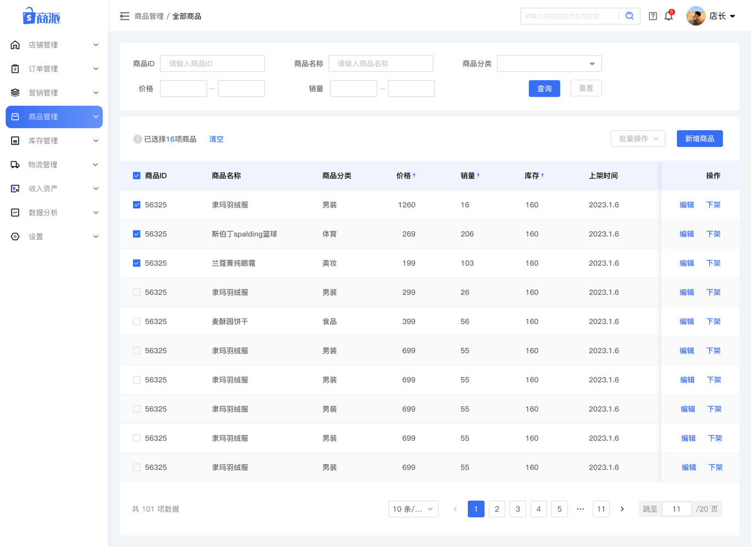Open the 批量操作 dropdown
751x547 pixels.
click(638, 139)
